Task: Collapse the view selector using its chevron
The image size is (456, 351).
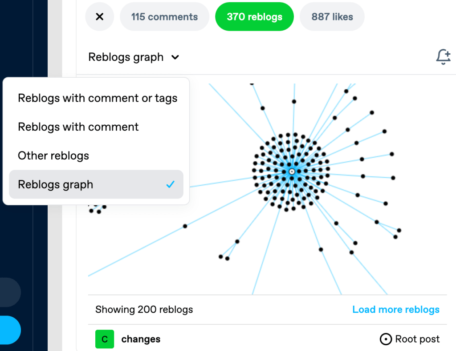Action: (x=175, y=57)
